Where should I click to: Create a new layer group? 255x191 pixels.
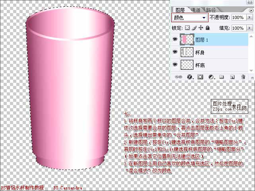[x=221, y=77]
